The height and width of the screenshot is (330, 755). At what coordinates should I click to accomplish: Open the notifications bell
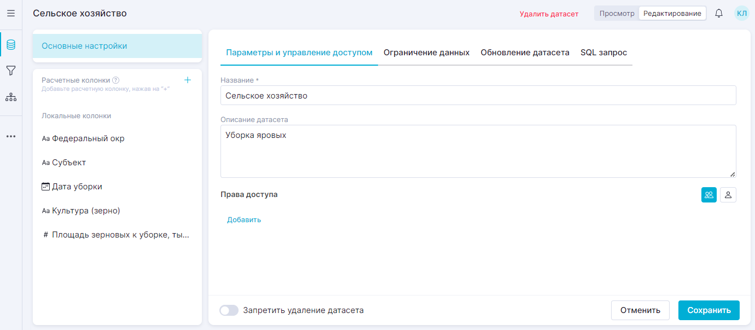(719, 13)
